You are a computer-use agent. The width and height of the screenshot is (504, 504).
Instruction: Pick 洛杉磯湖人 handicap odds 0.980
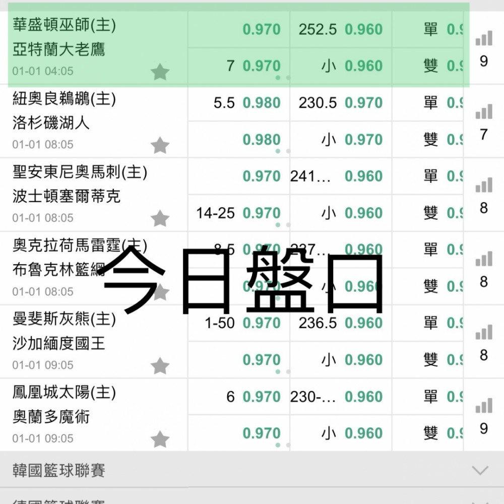(x=238, y=140)
